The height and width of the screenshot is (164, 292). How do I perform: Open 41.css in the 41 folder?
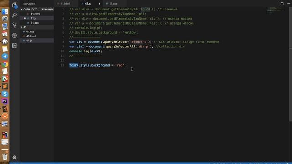click(x=37, y=31)
